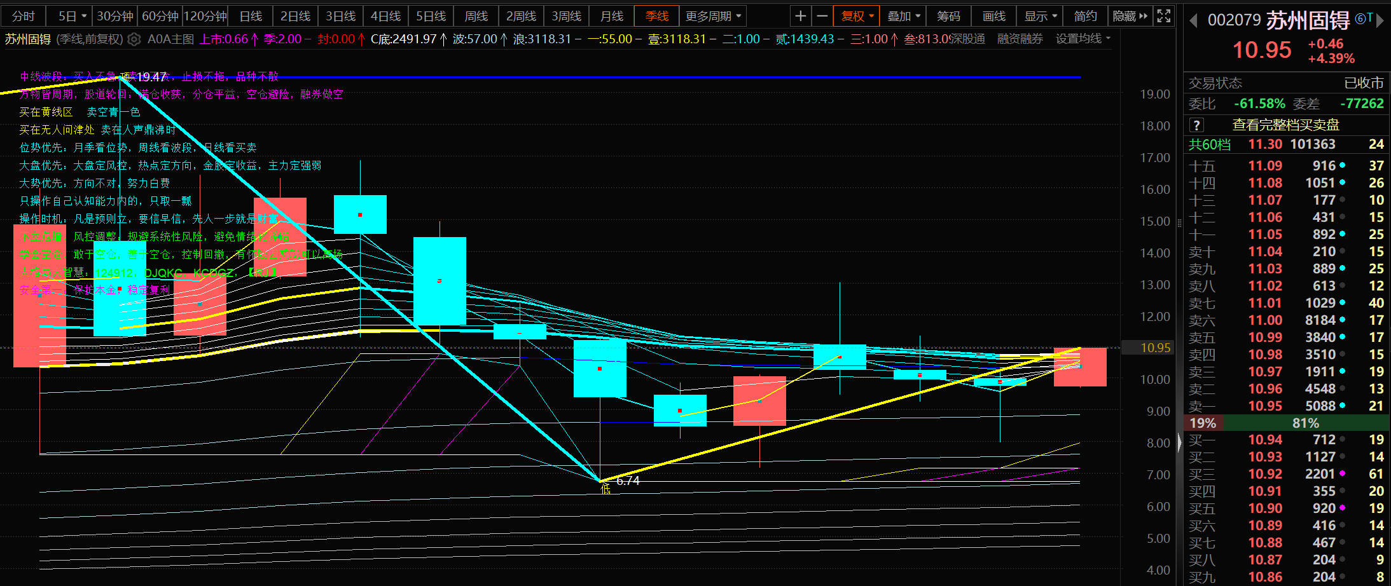Switch to 月线 monthly chart

pyautogui.click(x=612, y=17)
